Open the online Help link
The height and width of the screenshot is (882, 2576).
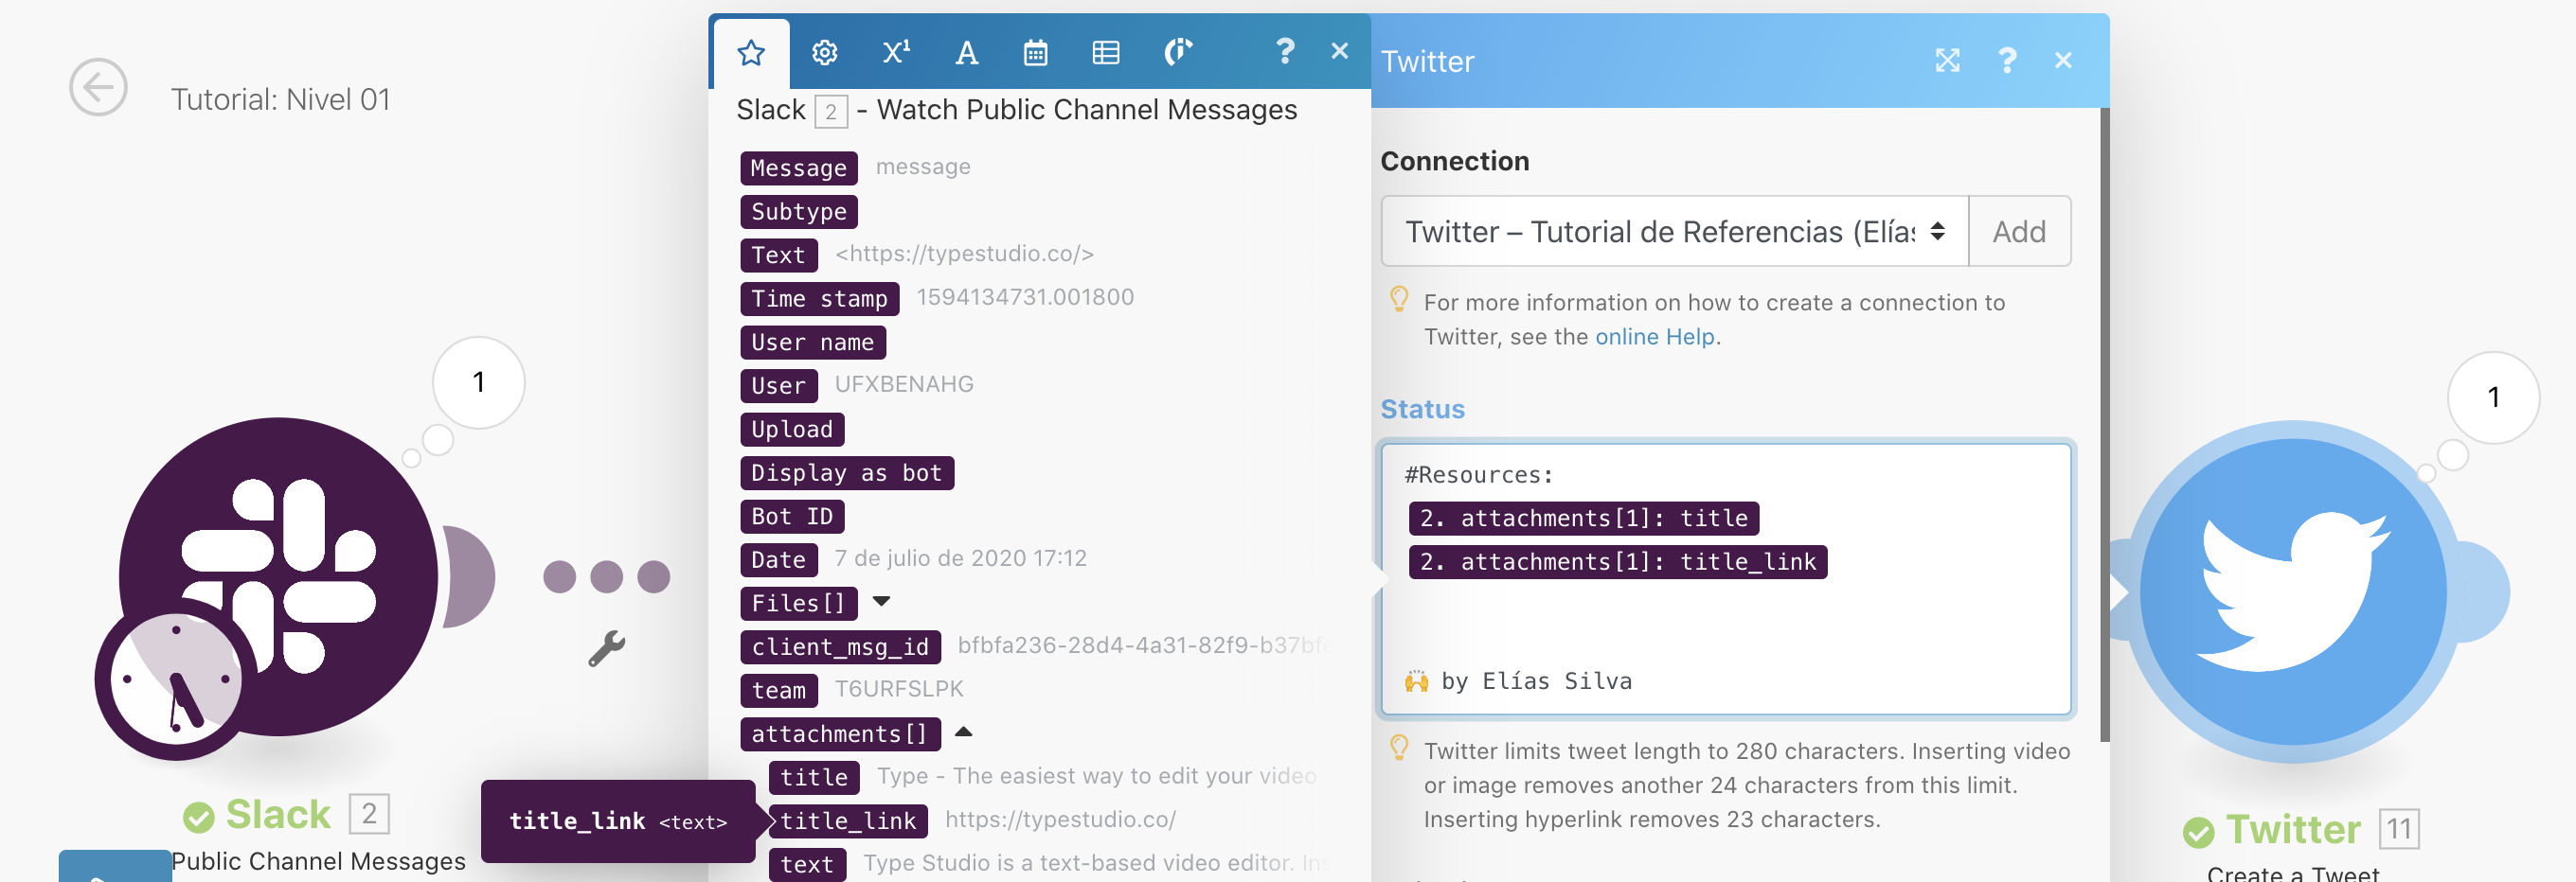coord(1654,337)
